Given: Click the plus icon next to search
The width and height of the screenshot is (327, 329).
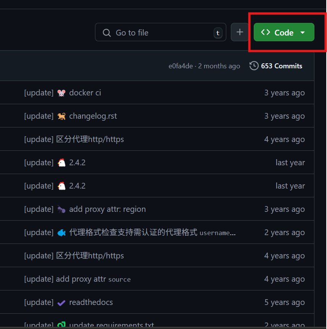Looking at the screenshot, I should [x=240, y=32].
